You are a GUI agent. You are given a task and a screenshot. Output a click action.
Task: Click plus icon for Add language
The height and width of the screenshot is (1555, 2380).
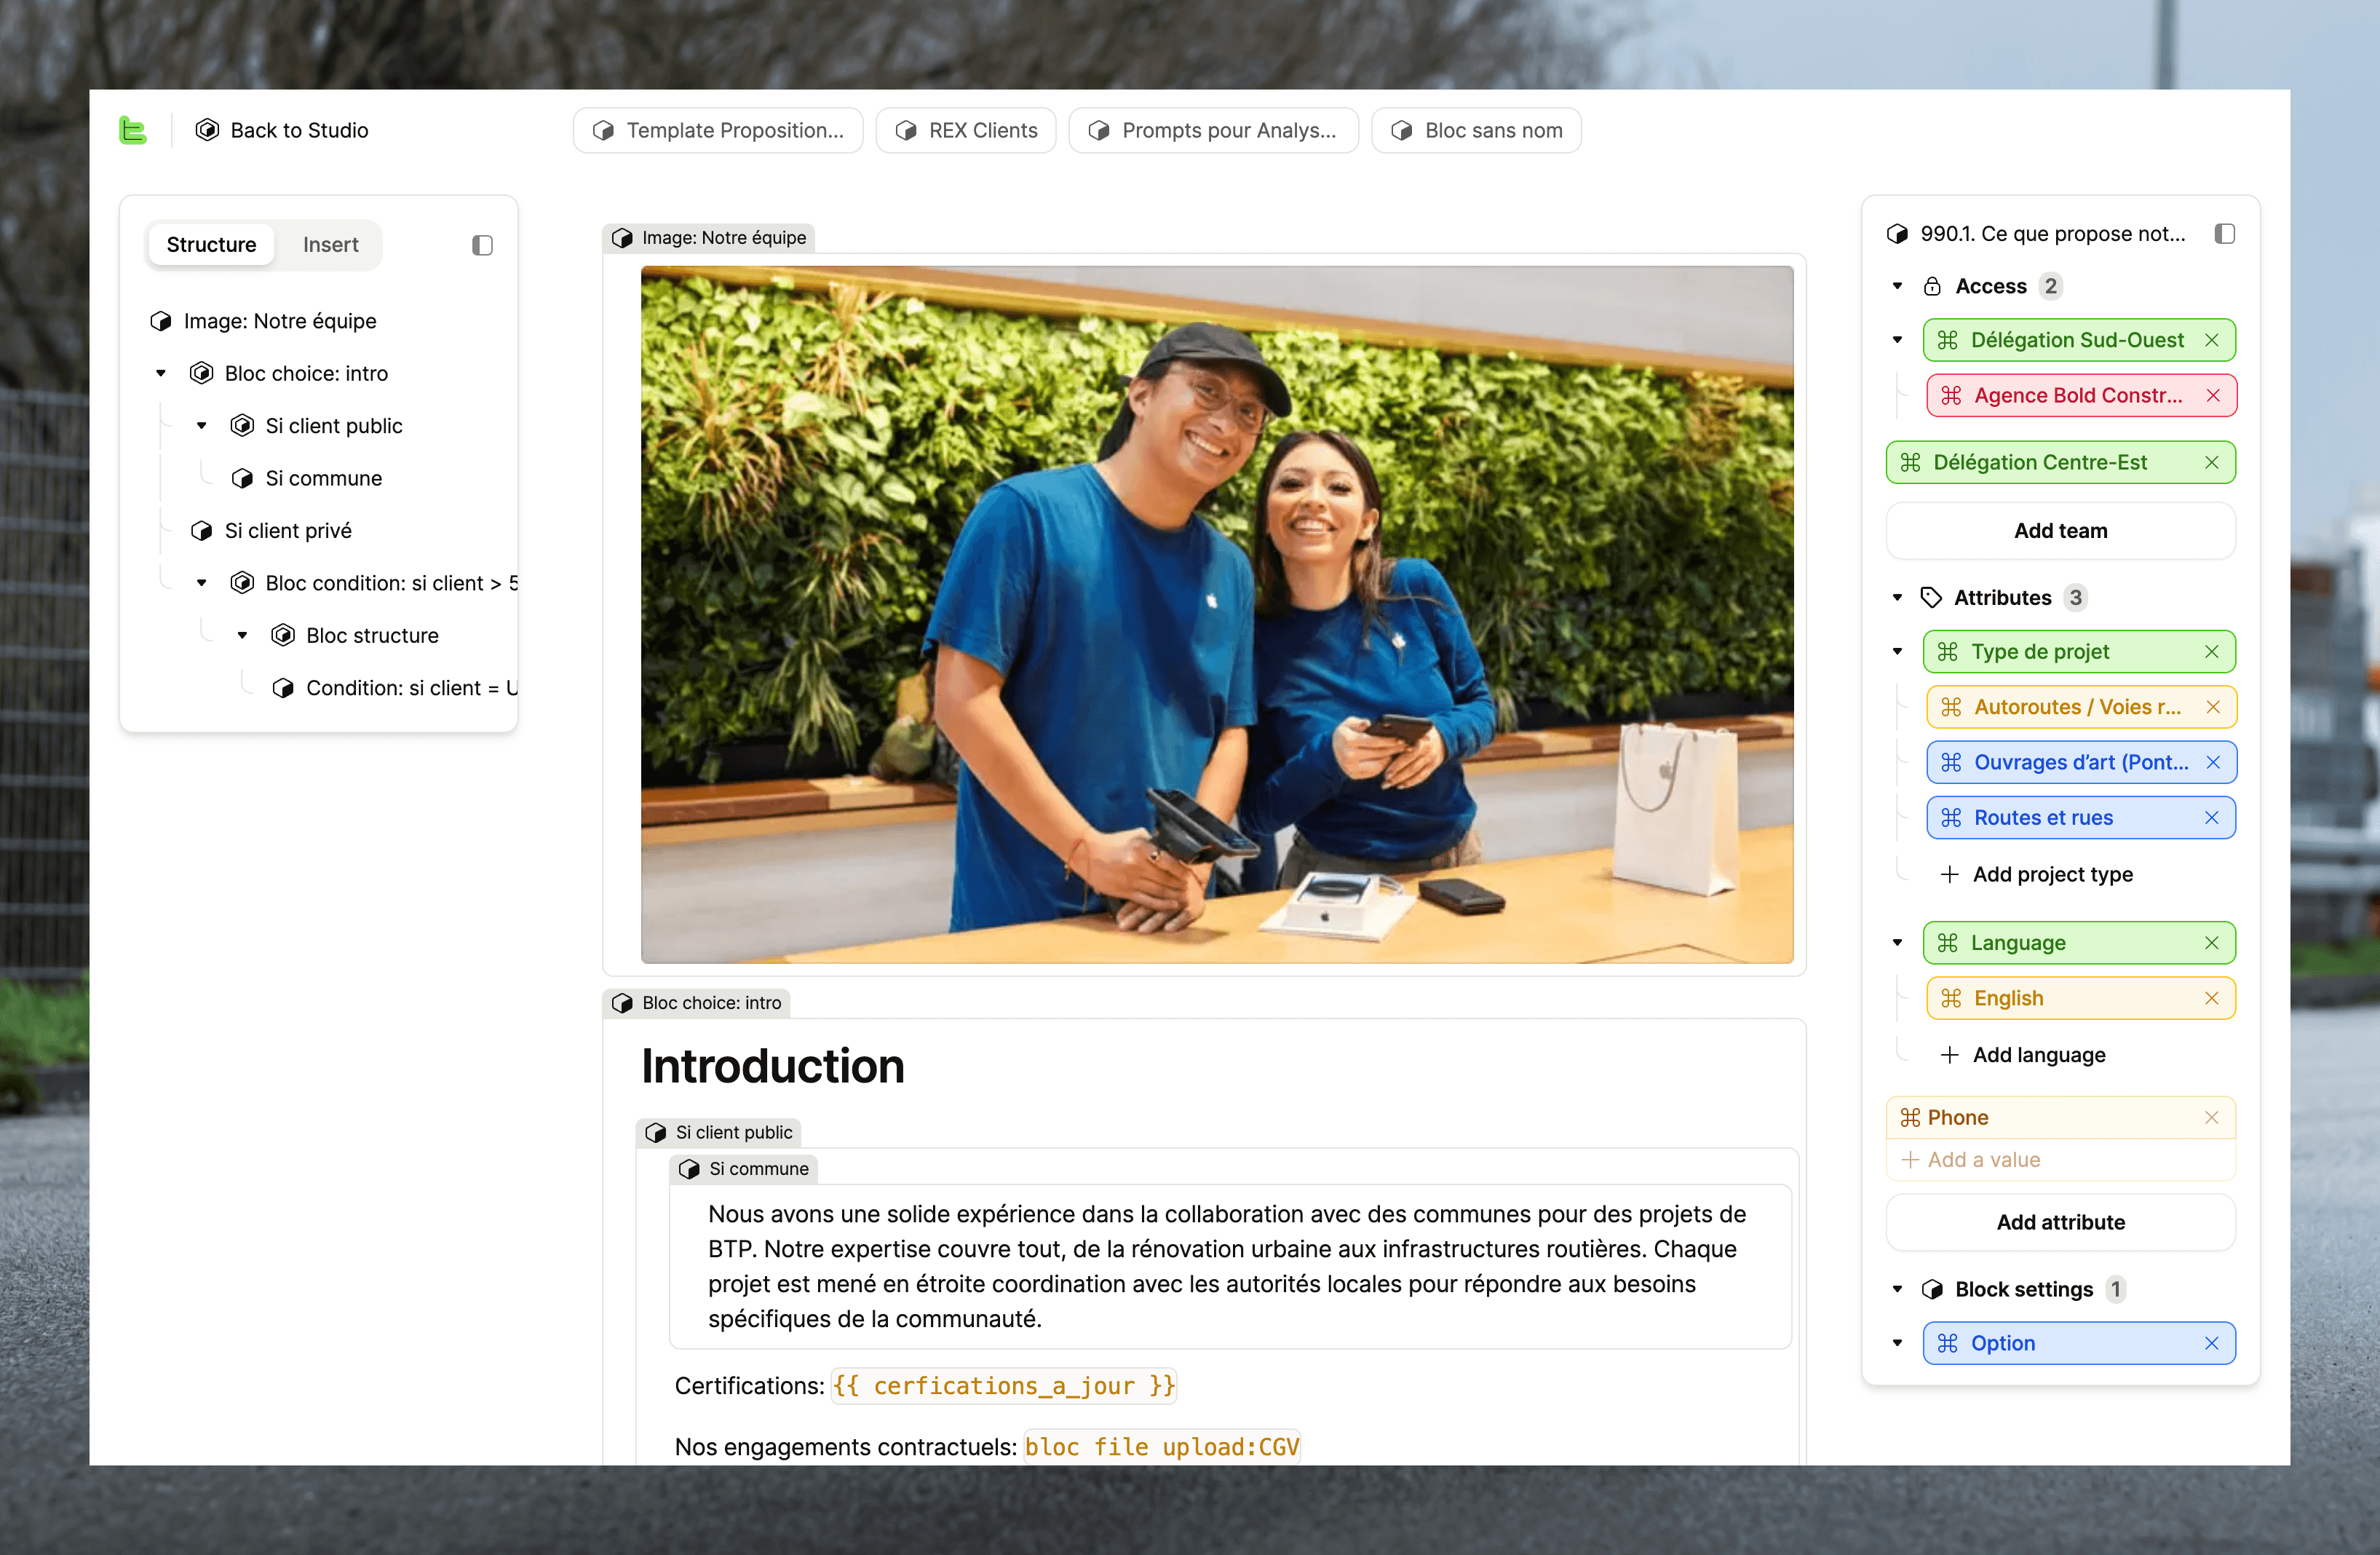tap(1949, 1055)
